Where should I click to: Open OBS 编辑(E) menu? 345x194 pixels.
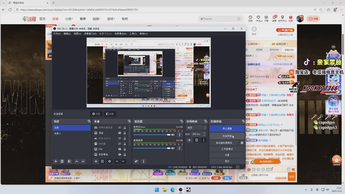click(67, 34)
